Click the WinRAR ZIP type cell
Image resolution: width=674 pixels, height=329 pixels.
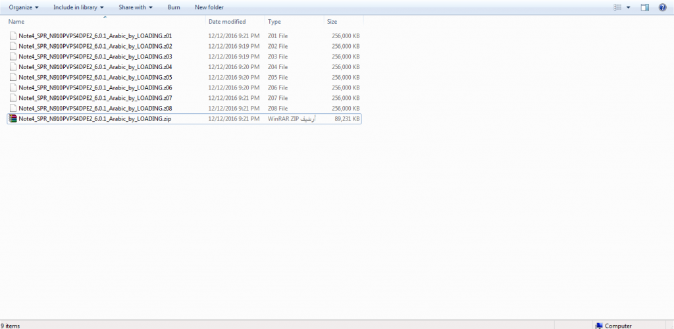point(292,118)
